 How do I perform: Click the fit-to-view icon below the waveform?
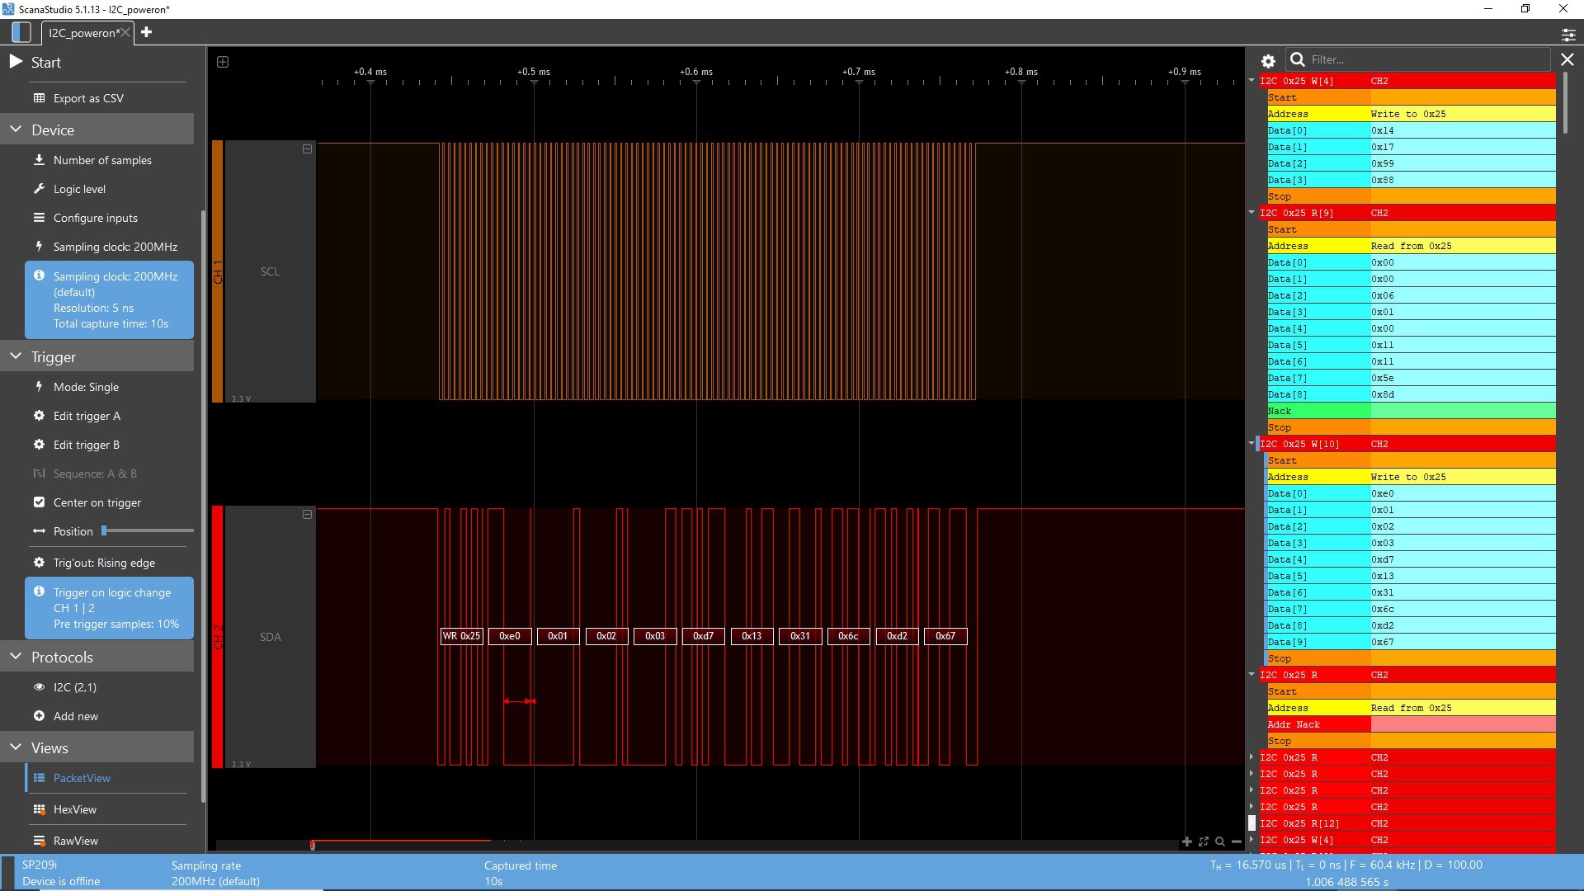pyautogui.click(x=1204, y=841)
